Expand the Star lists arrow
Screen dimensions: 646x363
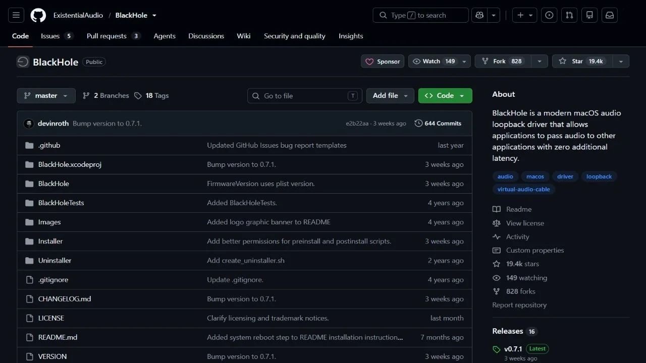pyautogui.click(x=621, y=61)
